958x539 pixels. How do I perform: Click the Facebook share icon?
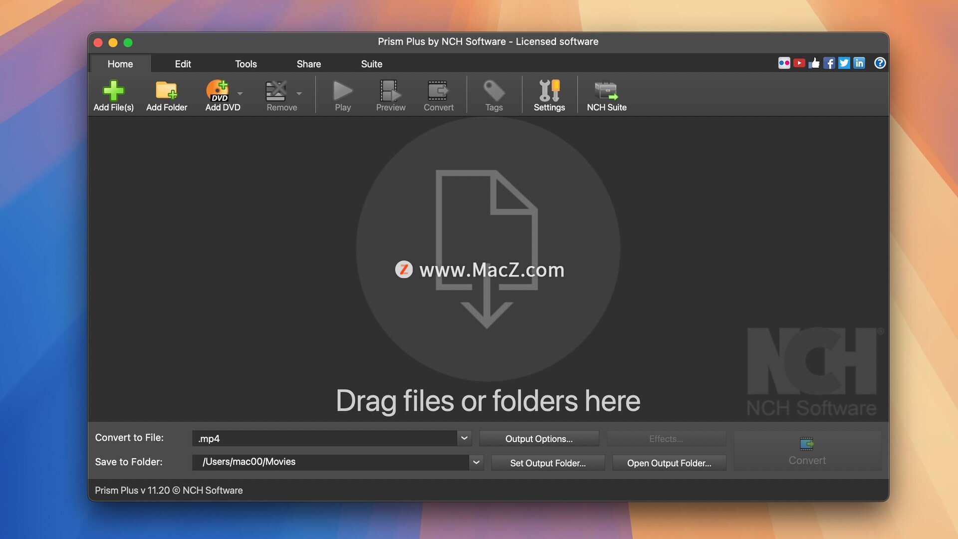[x=829, y=63]
